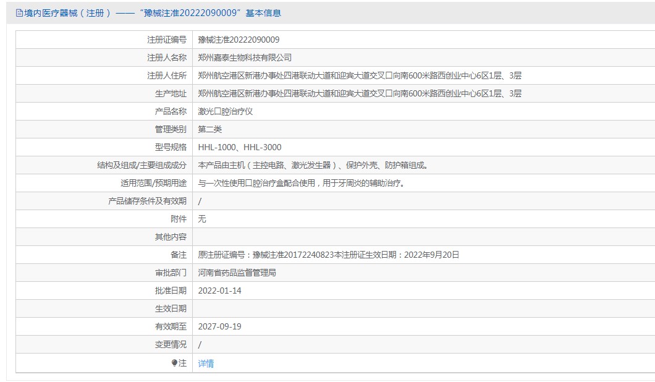Viewport: 655px width, 382px height.
Task: Select the slash value in 变更情况 row
Action: (x=200, y=345)
